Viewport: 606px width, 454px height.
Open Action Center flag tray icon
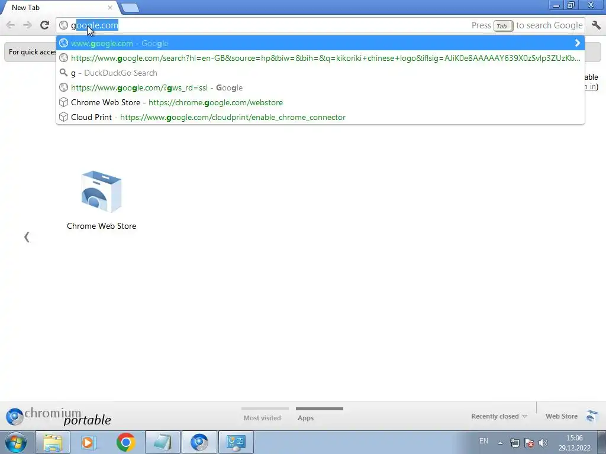[x=529, y=443]
